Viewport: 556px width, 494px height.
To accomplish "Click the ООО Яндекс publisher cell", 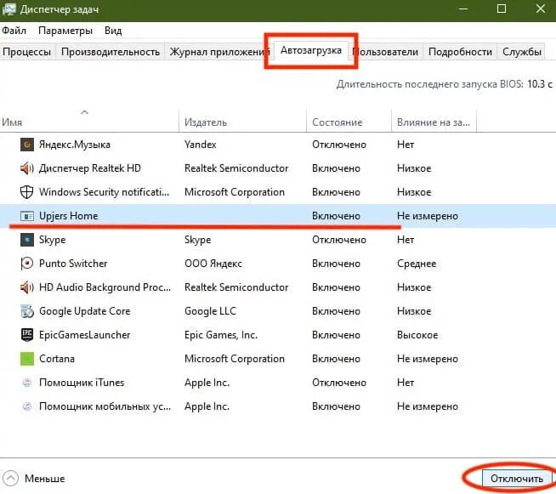I will coord(213,263).
